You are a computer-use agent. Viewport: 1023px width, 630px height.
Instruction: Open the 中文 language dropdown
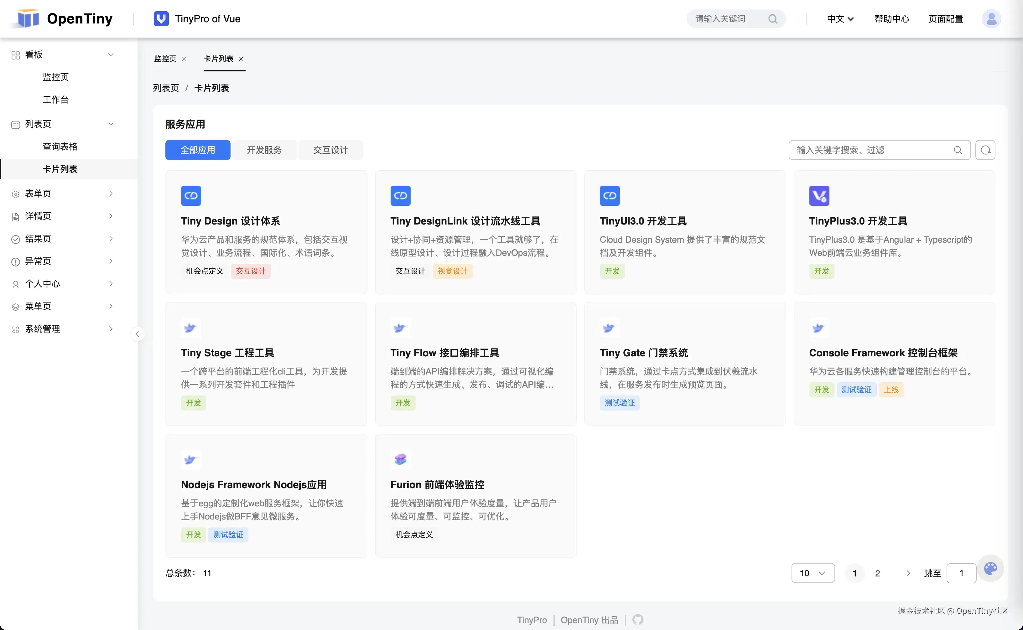point(839,19)
